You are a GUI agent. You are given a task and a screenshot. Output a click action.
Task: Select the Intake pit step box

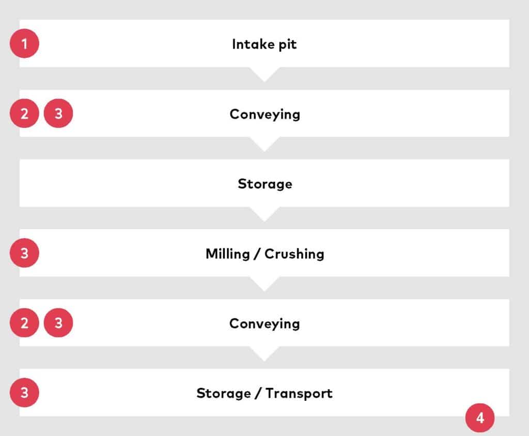(x=264, y=43)
